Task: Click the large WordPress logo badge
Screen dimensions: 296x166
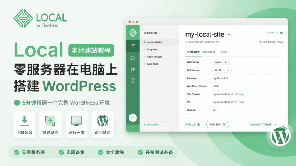Action: click(x=280, y=137)
